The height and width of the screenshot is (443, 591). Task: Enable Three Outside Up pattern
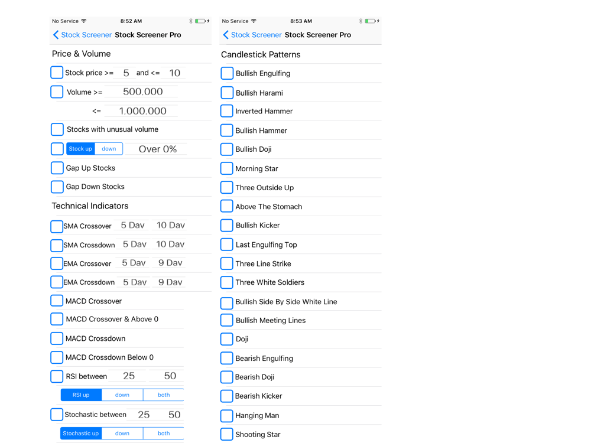[226, 187]
